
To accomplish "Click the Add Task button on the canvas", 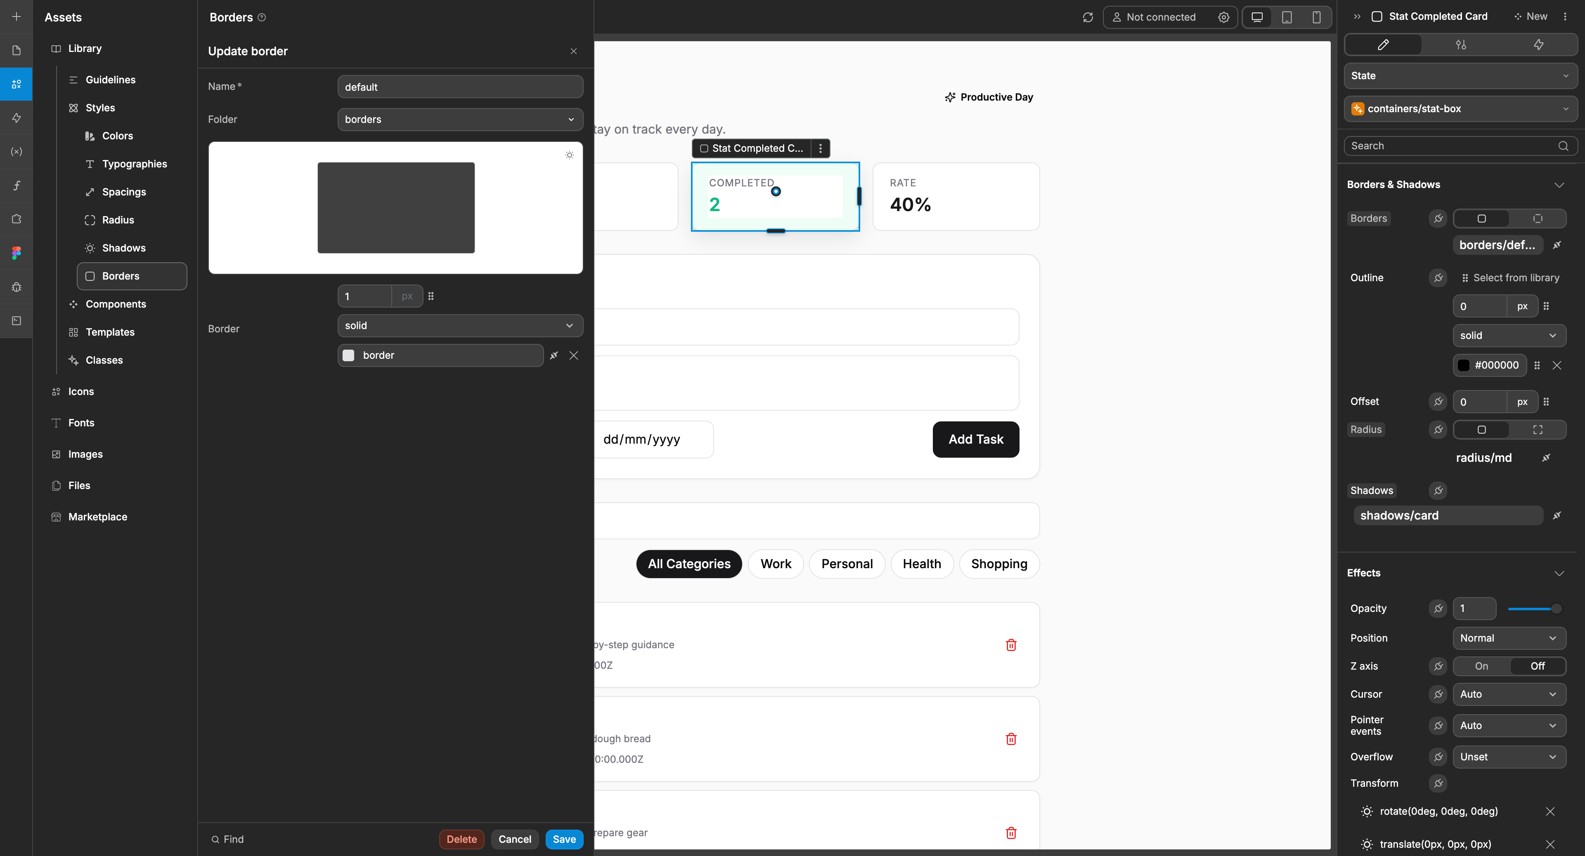I will (x=976, y=440).
